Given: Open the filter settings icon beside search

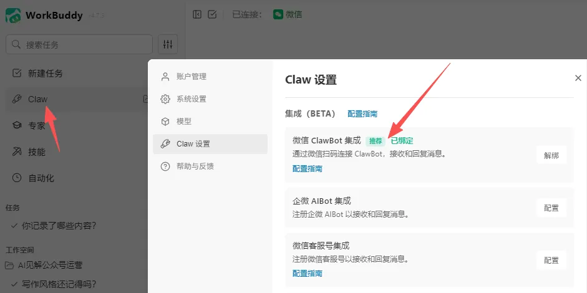Looking at the screenshot, I should coord(168,44).
